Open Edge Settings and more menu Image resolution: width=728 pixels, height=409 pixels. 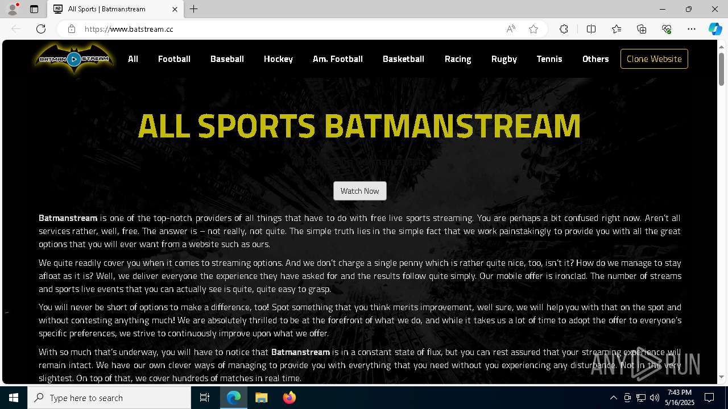click(692, 29)
